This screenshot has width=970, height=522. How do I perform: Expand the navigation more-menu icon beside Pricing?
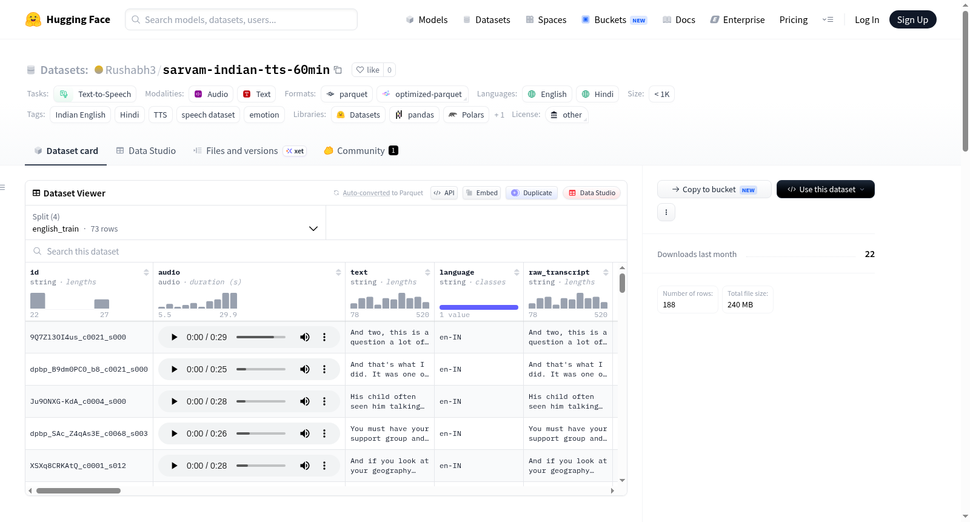(x=828, y=19)
